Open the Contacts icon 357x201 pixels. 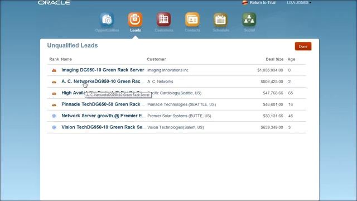coord(192,20)
